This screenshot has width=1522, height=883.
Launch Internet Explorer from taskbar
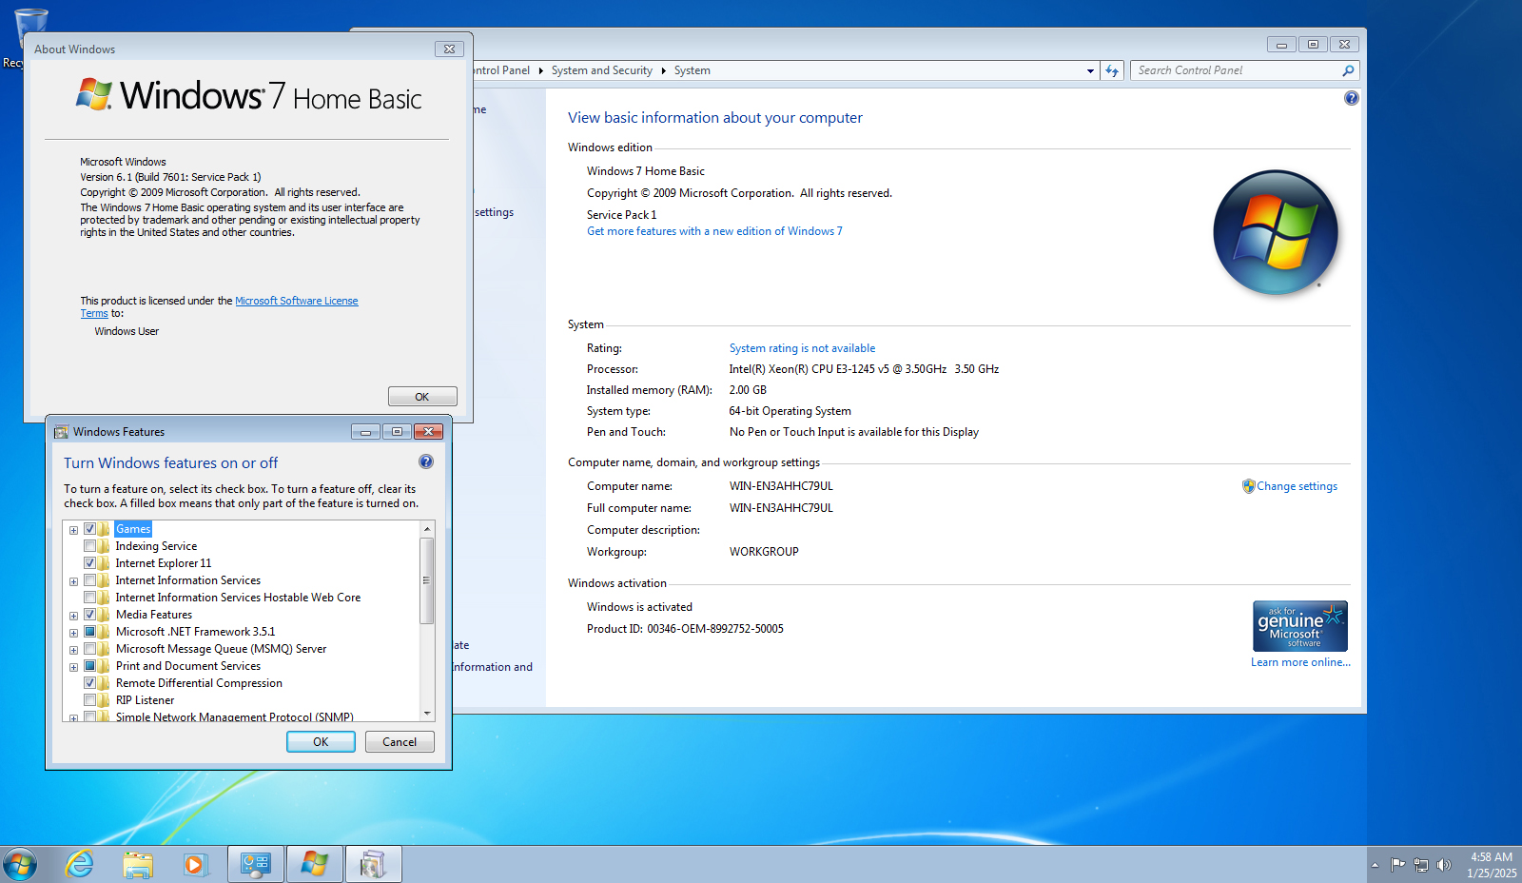[79, 864]
